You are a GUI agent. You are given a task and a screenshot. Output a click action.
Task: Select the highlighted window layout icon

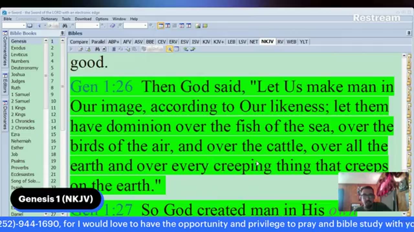point(161,25)
